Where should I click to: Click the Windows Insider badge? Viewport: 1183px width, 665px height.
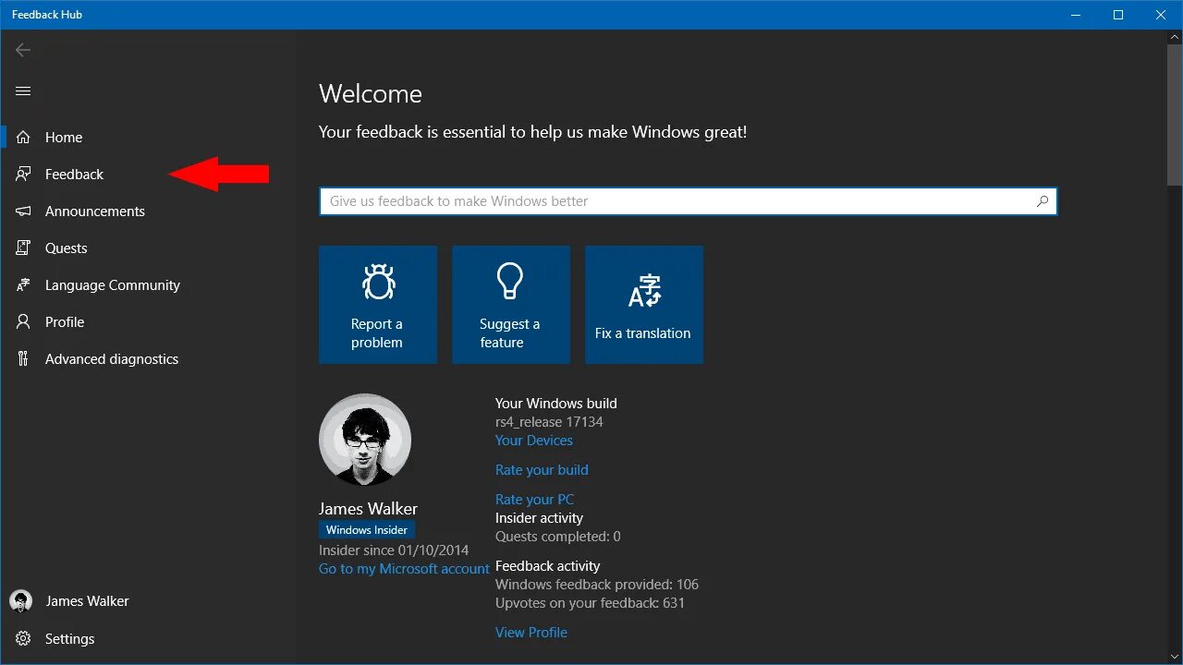[x=366, y=529]
